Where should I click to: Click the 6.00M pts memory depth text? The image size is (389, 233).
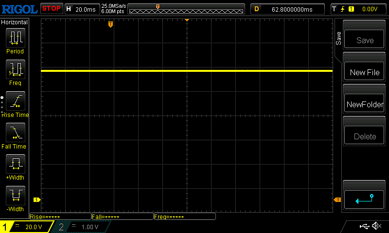113,11
